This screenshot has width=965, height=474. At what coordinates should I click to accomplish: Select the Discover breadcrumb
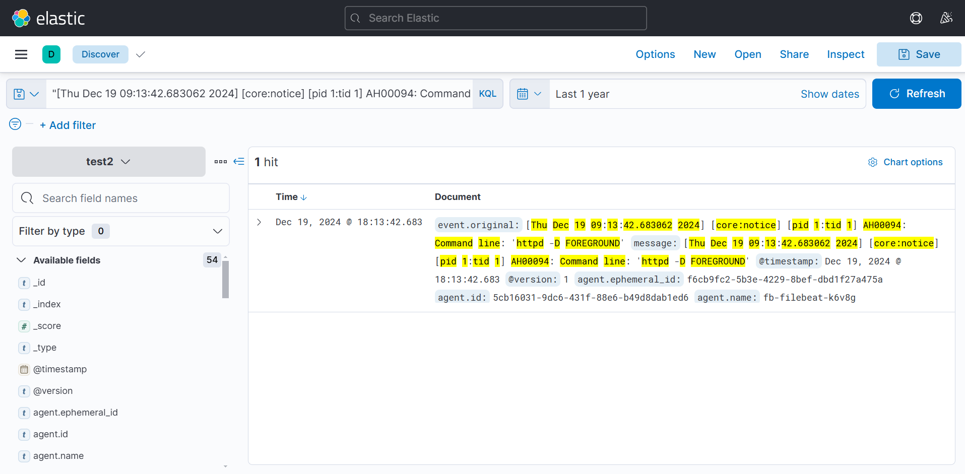100,54
